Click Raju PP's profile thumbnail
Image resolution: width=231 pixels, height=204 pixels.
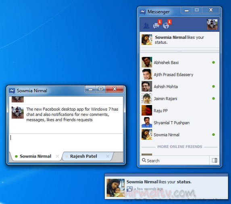point(147,110)
